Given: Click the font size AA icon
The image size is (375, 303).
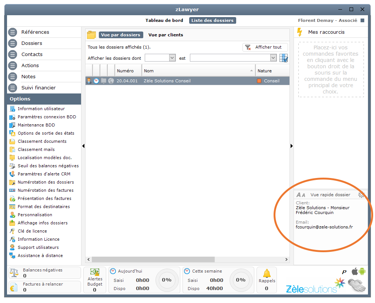Looking at the screenshot, I should (301, 195).
